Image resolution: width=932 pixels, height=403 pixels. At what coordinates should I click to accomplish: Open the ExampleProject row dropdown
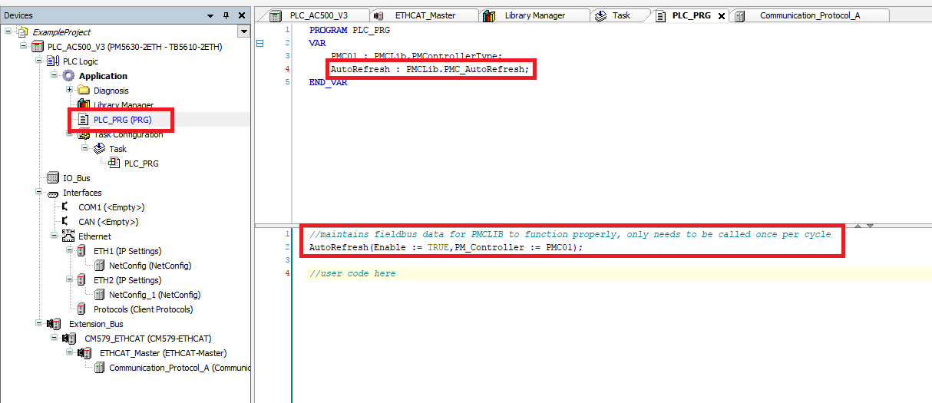[244, 31]
